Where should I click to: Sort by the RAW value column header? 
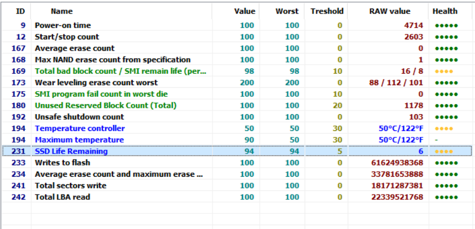[389, 11]
